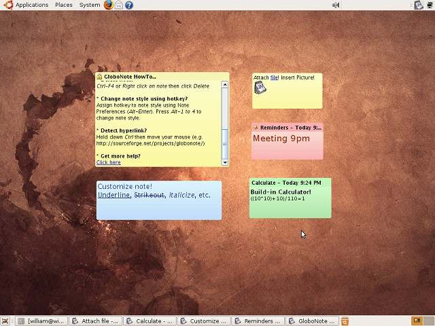Click 'Customize note!' heading in blue note
This screenshot has width=435, height=326.
[x=125, y=186]
